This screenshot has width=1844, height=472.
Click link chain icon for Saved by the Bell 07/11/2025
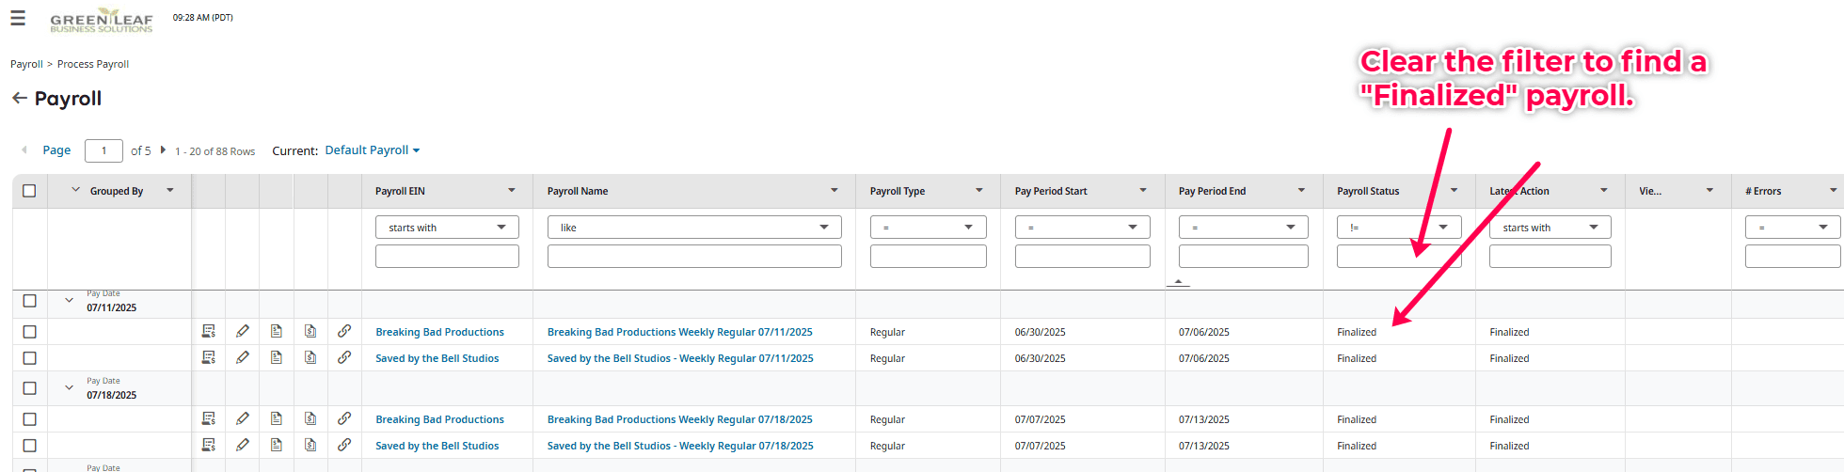(x=344, y=357)
